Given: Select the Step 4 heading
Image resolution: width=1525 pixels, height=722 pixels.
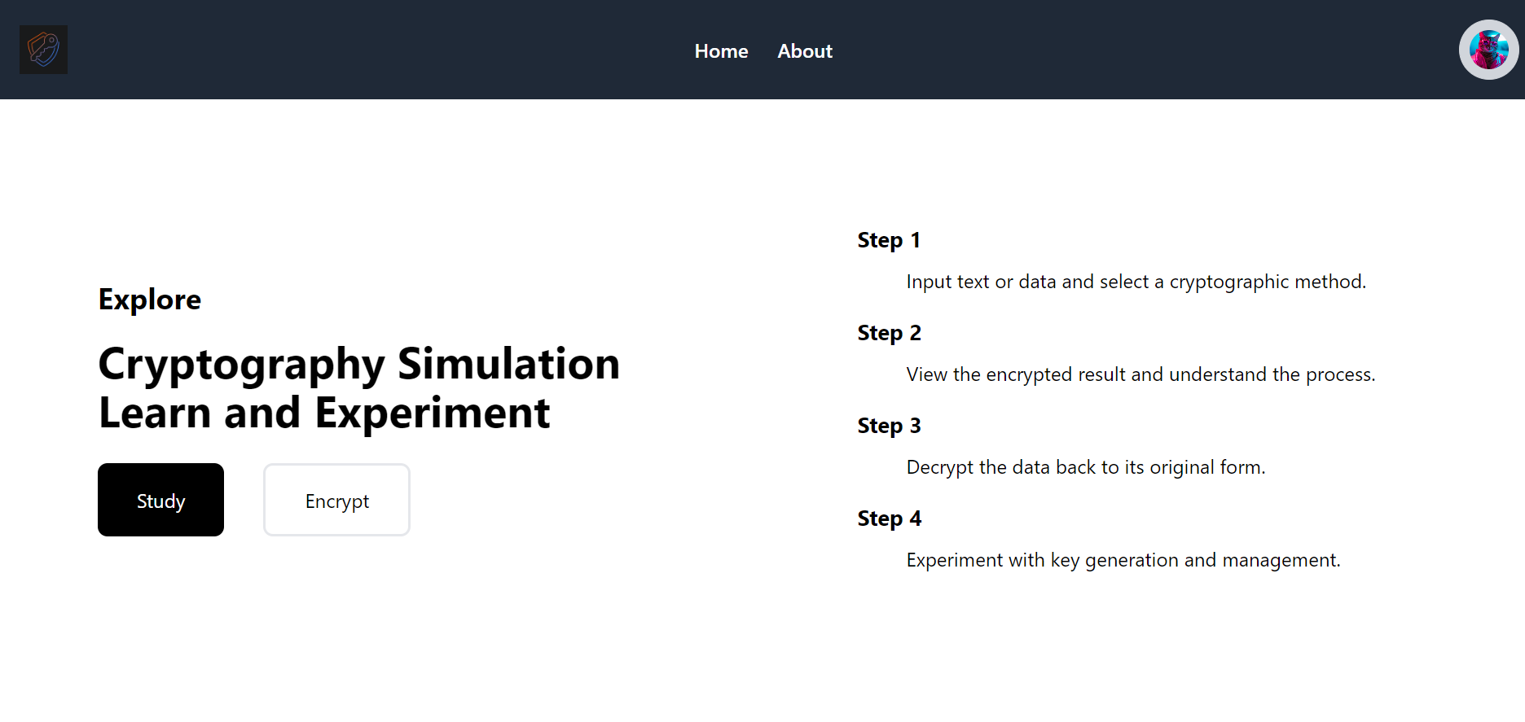Looking at the screenshot, I should click(x=889, y=519).
